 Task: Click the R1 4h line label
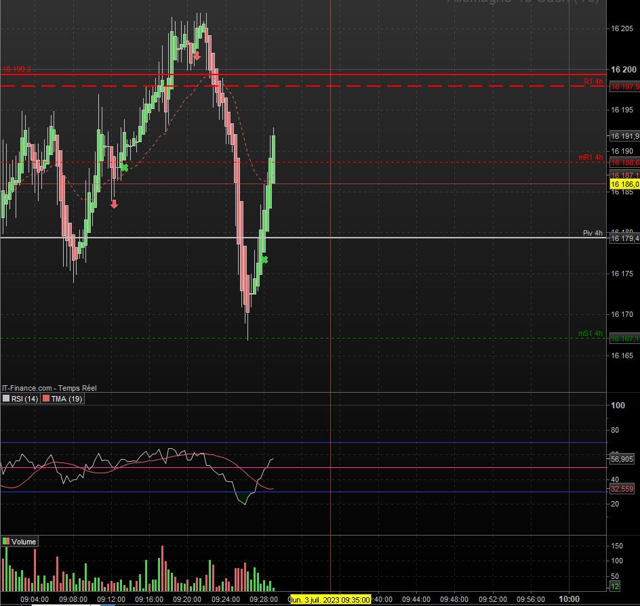click(593, 81)
